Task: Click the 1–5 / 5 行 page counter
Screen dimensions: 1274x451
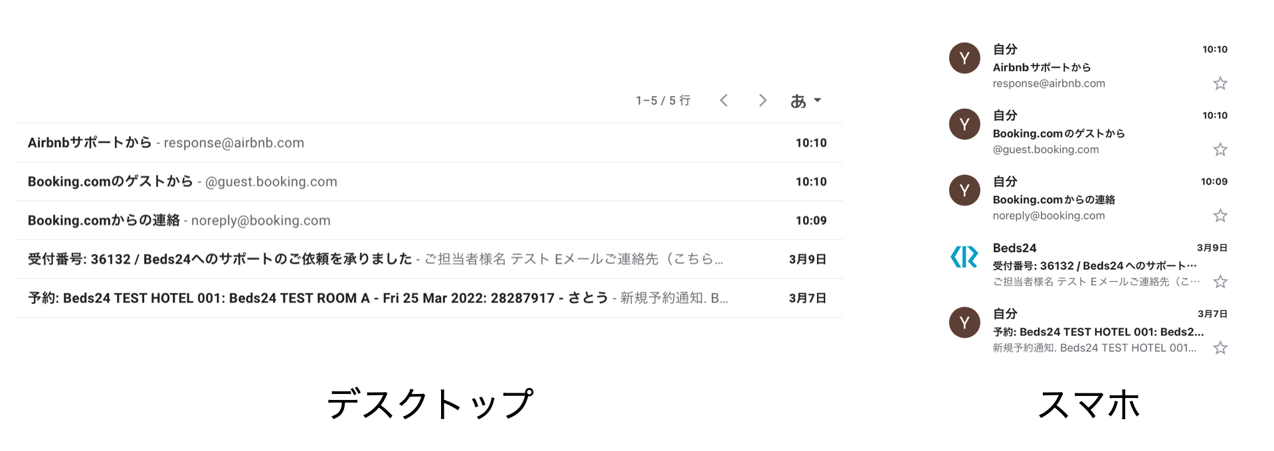Action: tap(663, 101)
